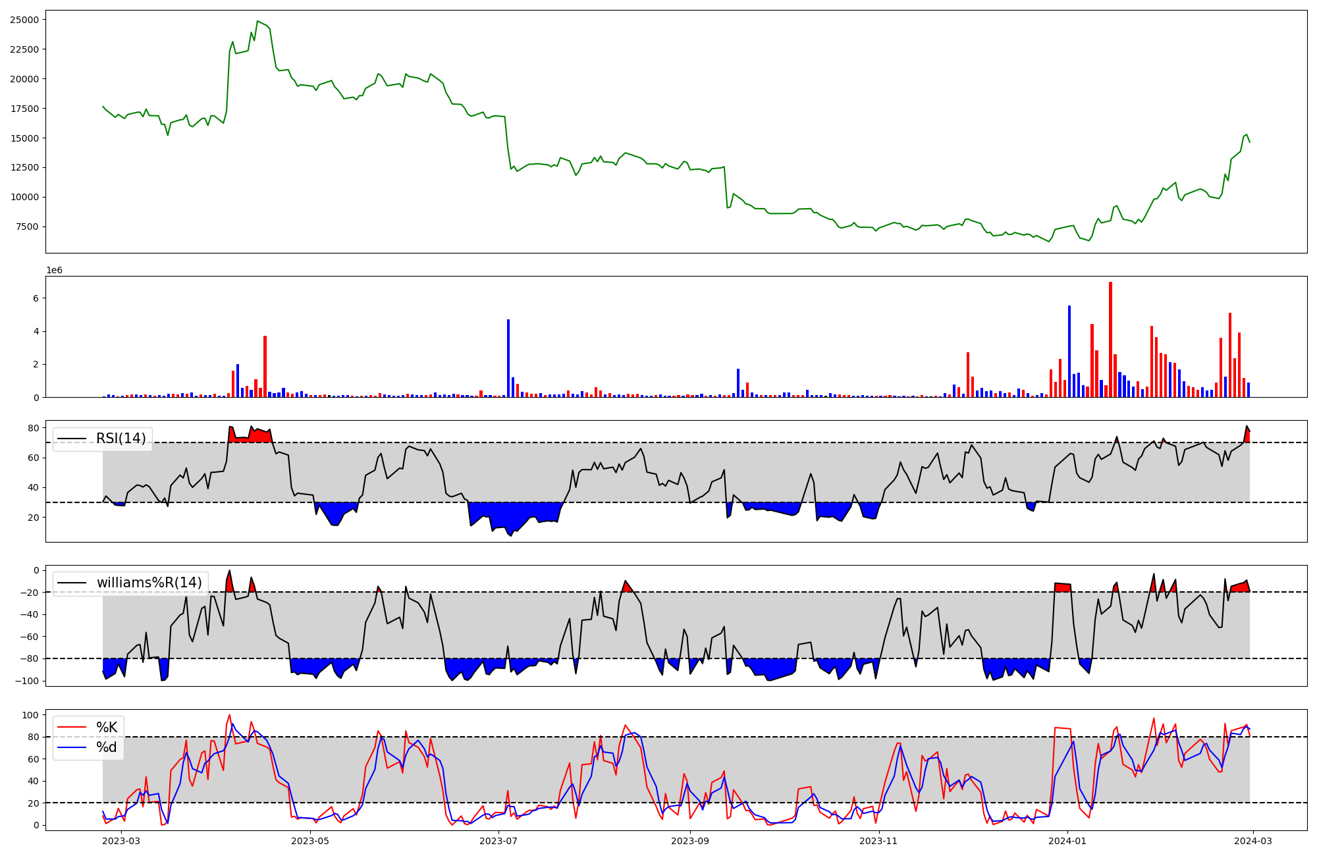
Task: Click the %d legend entry text
Action: [107, 747]
